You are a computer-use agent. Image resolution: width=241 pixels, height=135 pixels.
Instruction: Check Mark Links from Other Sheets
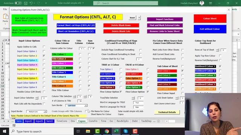[x=182, y=50]
